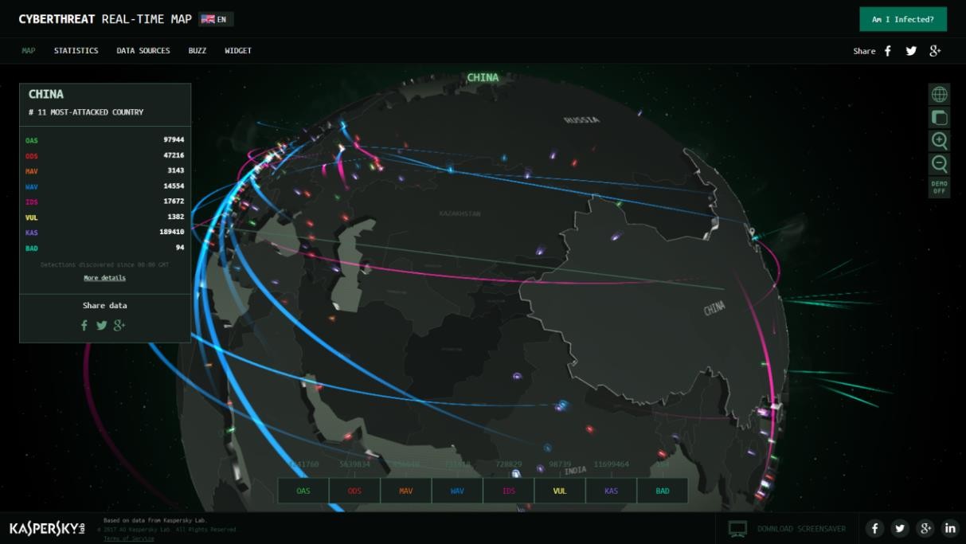Share on Twitter from the top bar

(911, 51)
